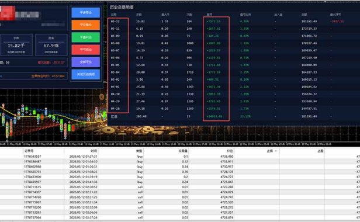Viewport: 360px width, 222px height.
Task: Click volume cell 0.03 in last sell row
Action: [x=185, y=217]
